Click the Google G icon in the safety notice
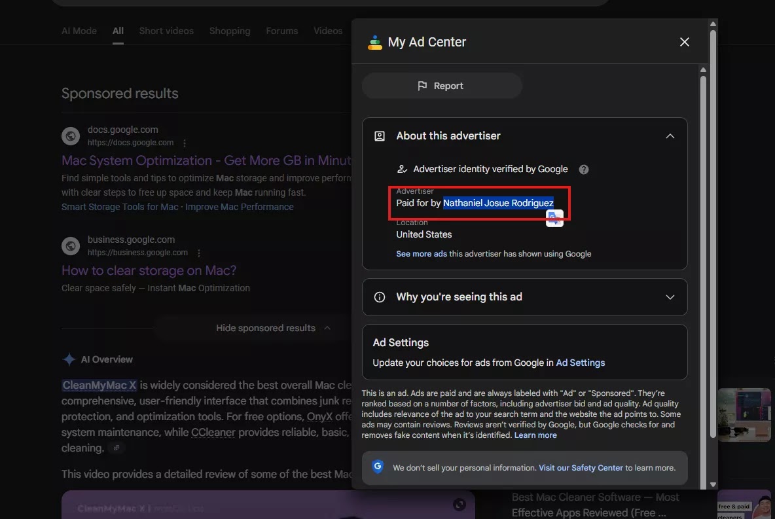Viewport: 775px width, 519px height. click(x=377, y=467)
